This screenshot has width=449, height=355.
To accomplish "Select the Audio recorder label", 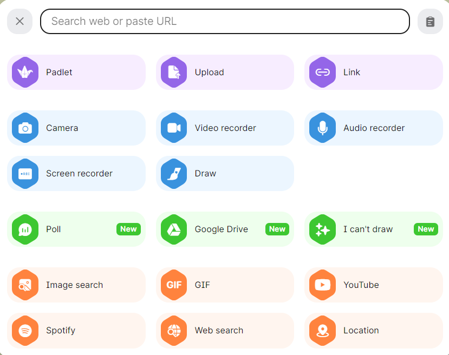I will pyautogui.click(x=374, y=128).
